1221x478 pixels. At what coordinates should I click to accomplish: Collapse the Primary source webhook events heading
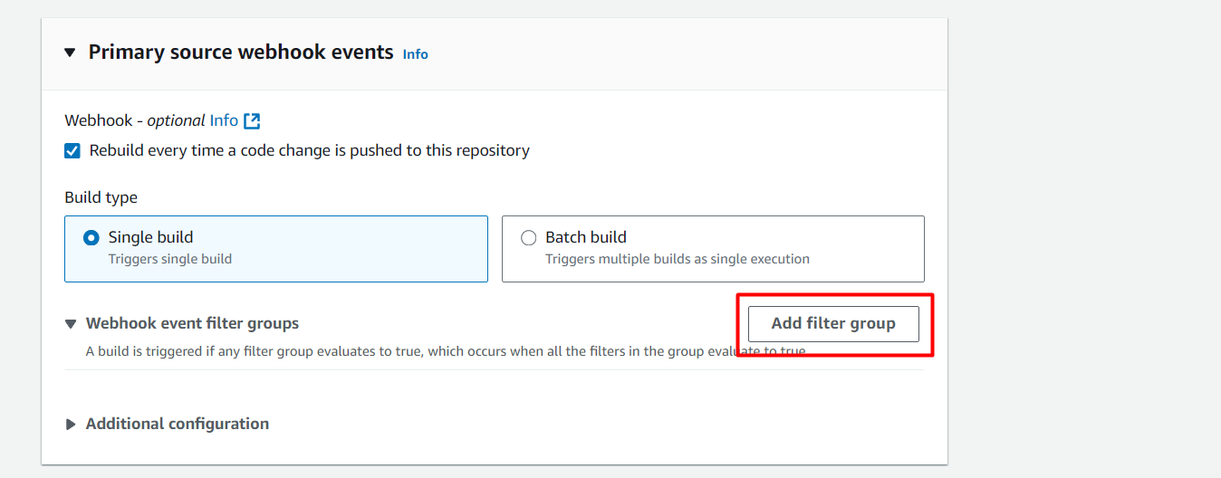[x=240, y=53]
